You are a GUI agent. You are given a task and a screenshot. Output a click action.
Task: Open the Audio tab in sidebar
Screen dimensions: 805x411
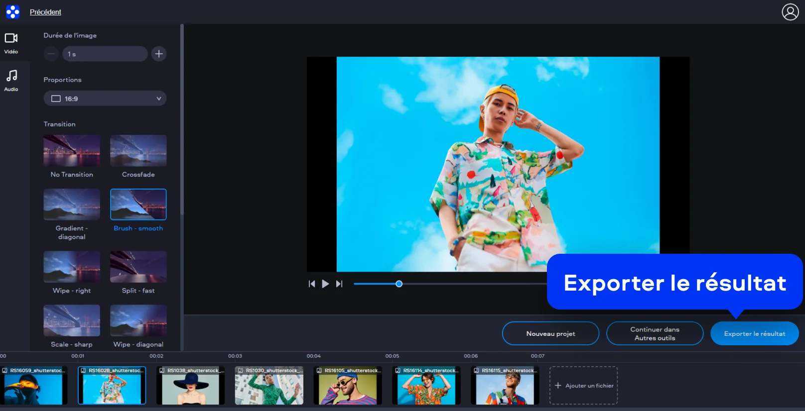click(11, 80)
